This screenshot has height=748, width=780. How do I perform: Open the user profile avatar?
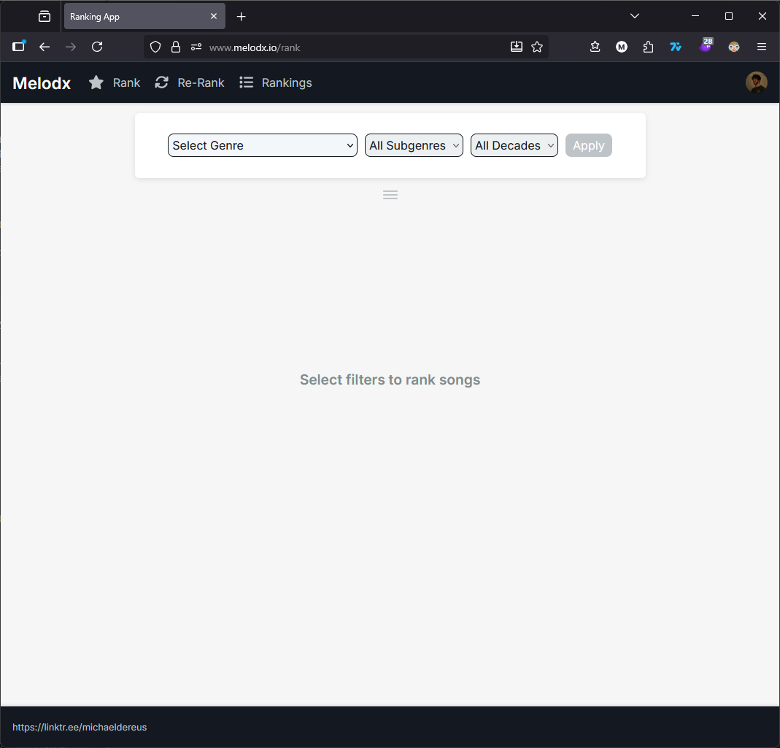coord(756,83)
